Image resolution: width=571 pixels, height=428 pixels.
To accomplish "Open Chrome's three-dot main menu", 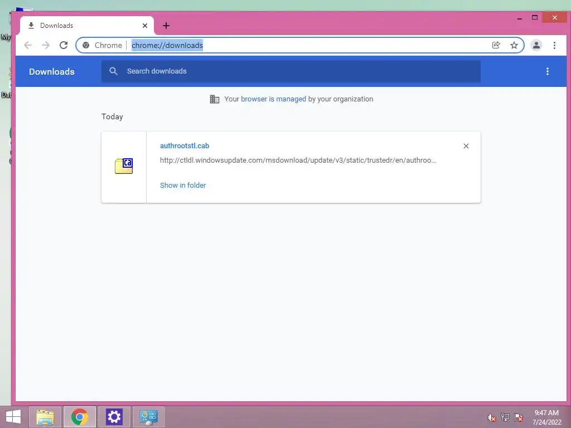I will (554, 45).
